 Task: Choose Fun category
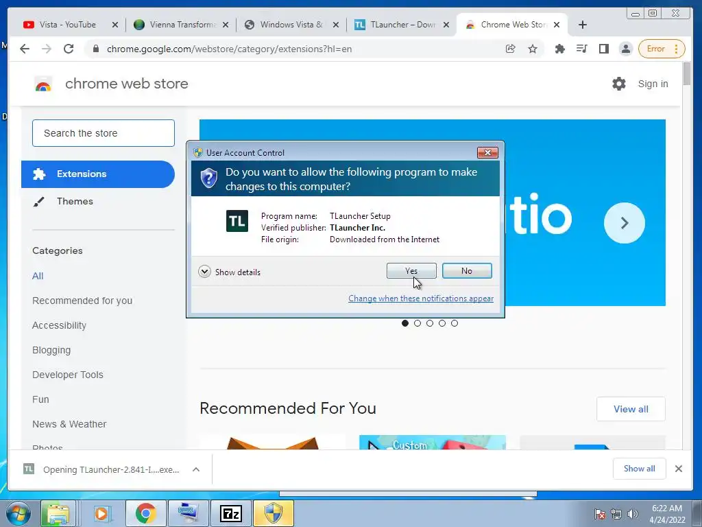pyautogui.click(x=40, y=399)
